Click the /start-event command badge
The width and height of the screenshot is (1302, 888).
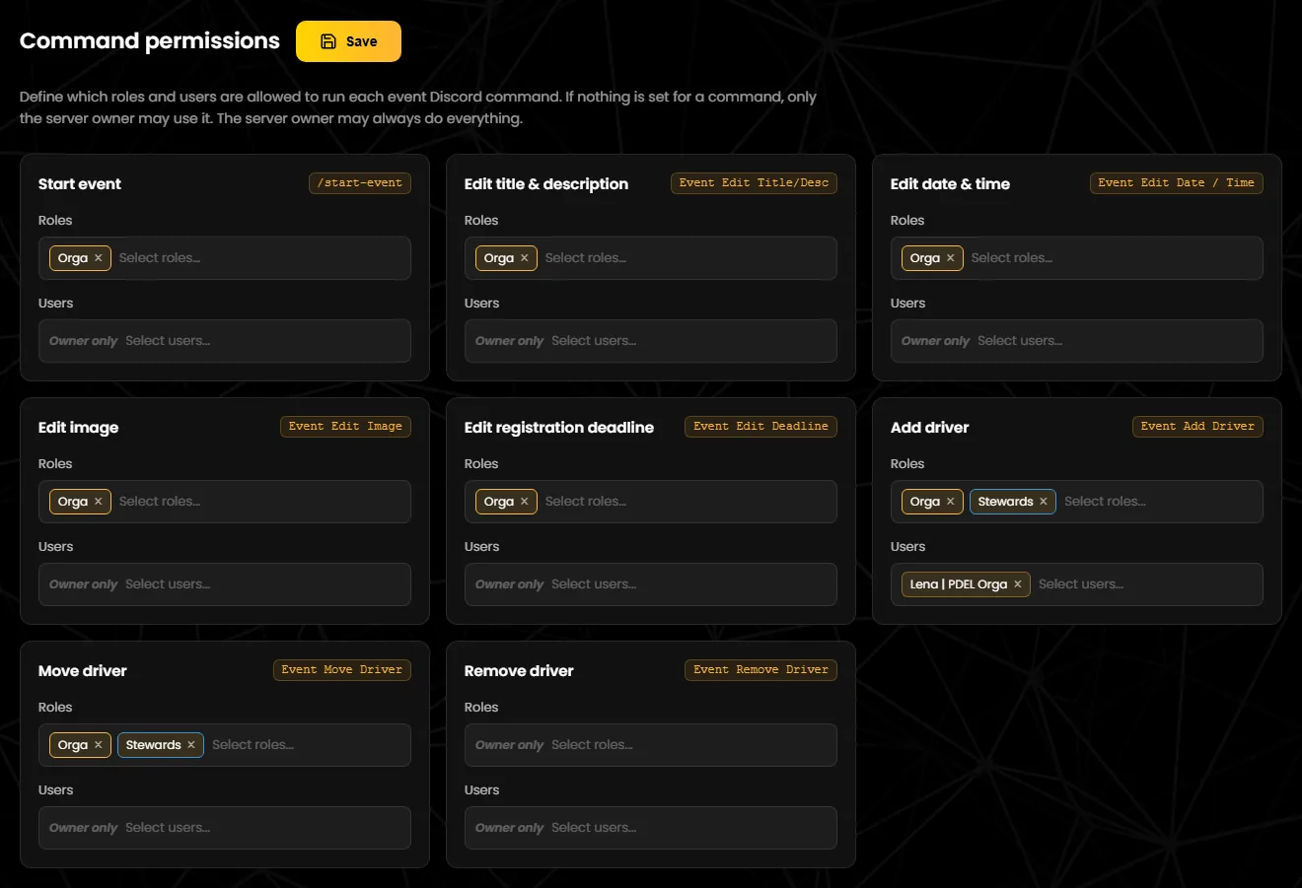[x=360, y=183]
